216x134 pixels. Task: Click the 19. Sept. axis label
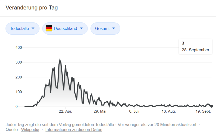coord(203,111)
